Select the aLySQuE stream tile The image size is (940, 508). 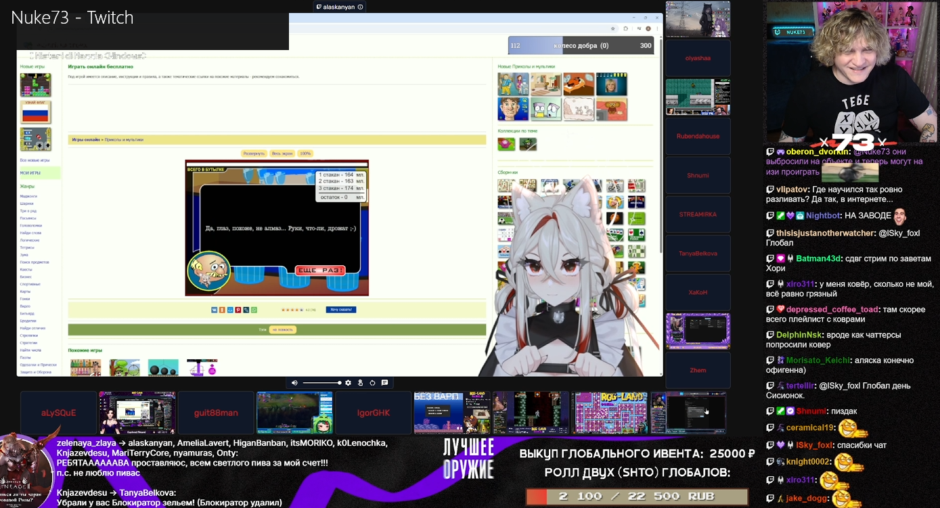click(x=59, y=413)
